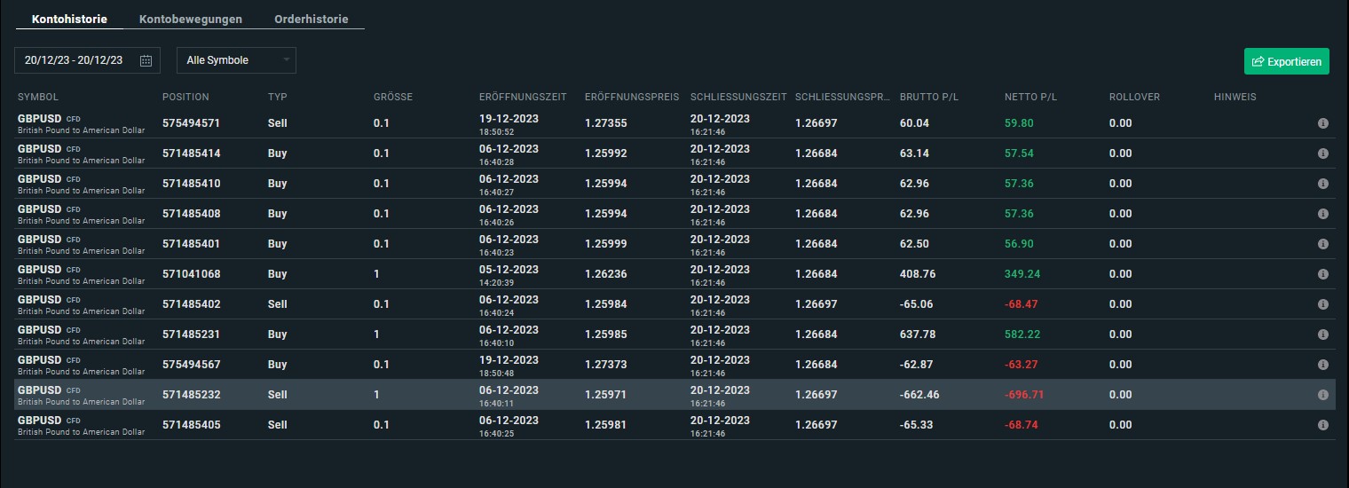The image size is (1349, 488).
Task: Select position number 575494567
Action: point(191,365)
